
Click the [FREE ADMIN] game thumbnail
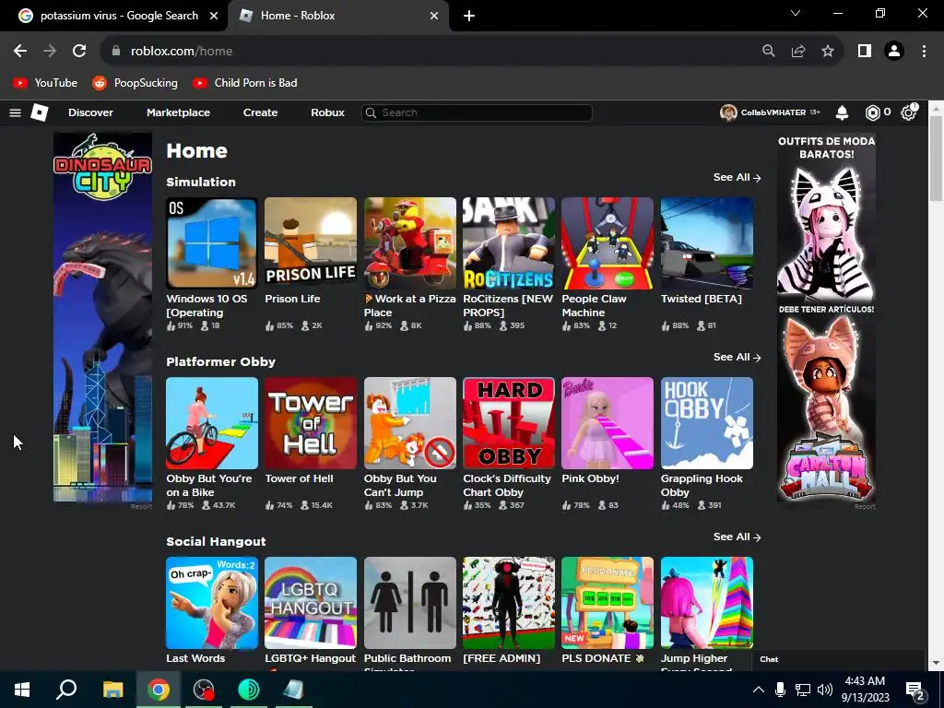pyautogui.click(x=509, y=603)
